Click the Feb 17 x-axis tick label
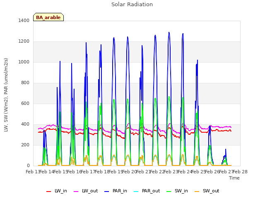This screenshot has height=199, width=265. point(88,172)
